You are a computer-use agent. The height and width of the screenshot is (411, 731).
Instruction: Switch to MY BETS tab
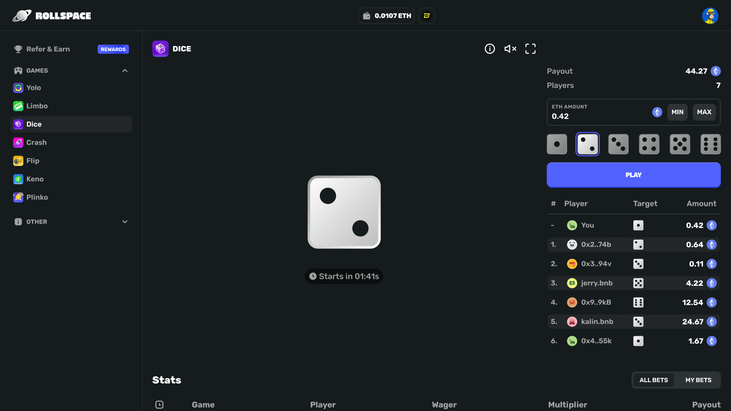[x=698, y=380]
